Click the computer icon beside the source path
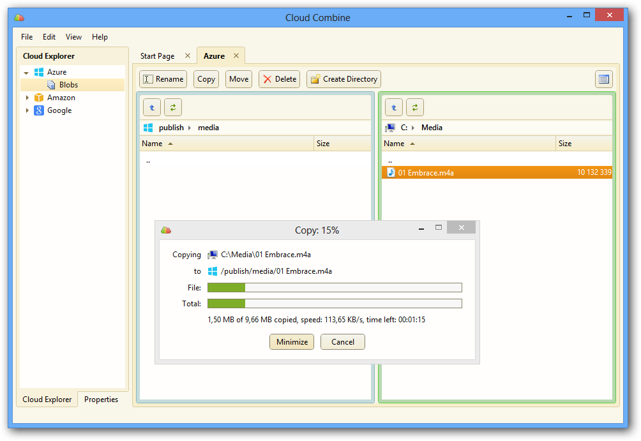This screenshot has width=641, height=441. click(212, 255)
